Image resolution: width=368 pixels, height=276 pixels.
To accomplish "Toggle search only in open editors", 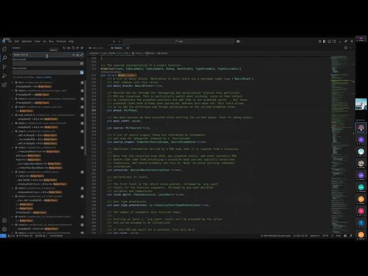I will tap(82, 63).
